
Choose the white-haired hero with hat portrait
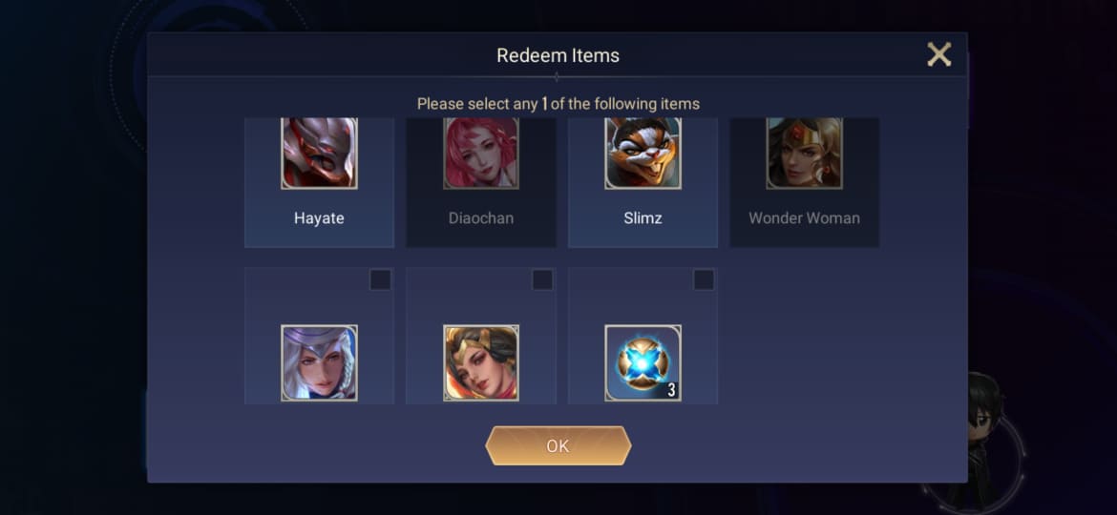(x=319, y=362)
